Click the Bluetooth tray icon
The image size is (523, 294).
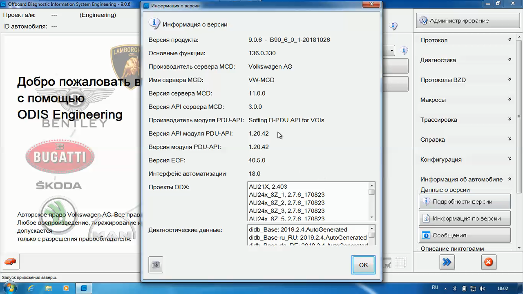pyautogui.click(x=455, y=288)
